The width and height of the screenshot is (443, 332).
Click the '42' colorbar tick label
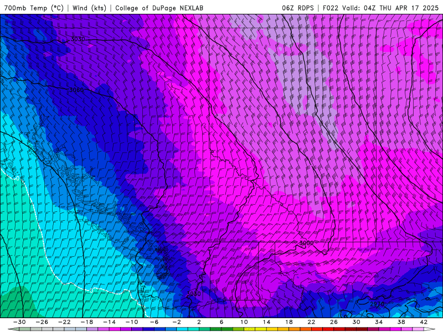[424, 322]
